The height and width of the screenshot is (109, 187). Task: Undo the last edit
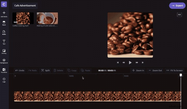tap(20, 70)
